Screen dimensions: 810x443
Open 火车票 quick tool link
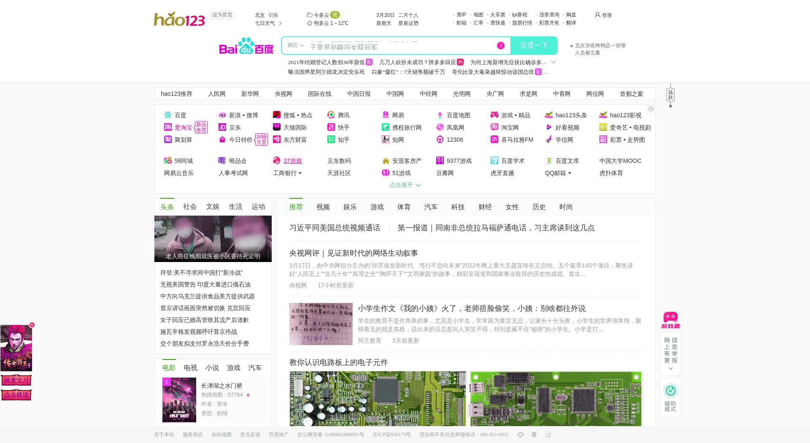click(x=497, y=15)
